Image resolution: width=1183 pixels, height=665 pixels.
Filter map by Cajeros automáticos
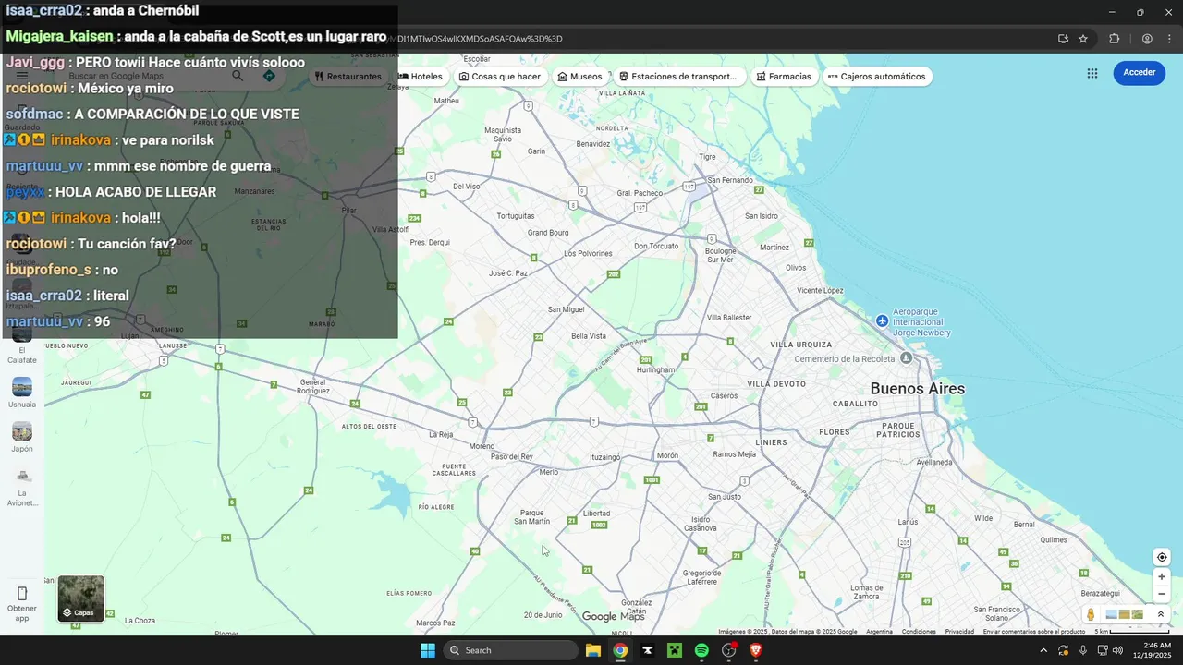tap(876, 77)
